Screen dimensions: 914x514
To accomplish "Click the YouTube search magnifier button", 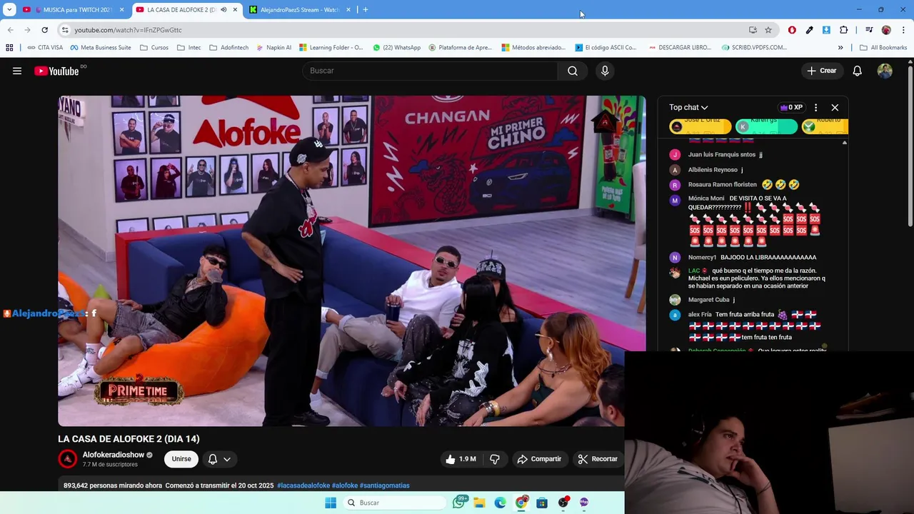I will [x=573, y=71].
